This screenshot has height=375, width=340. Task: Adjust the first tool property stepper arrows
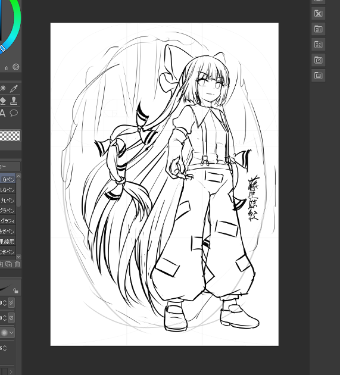[5, 303]
